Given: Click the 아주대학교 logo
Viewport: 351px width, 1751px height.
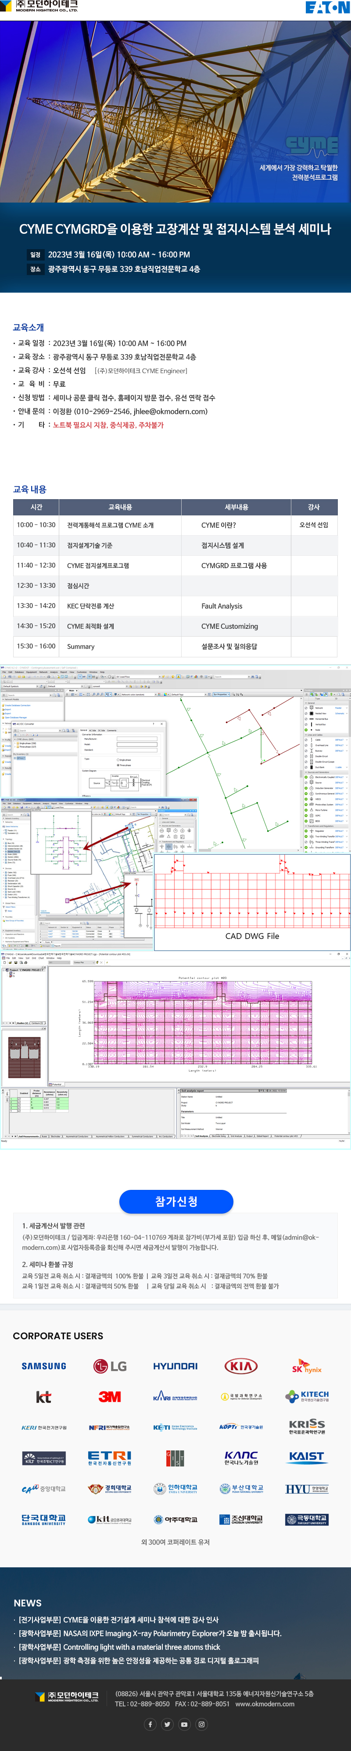Looking at the screenshot, I should (175, 1519).
